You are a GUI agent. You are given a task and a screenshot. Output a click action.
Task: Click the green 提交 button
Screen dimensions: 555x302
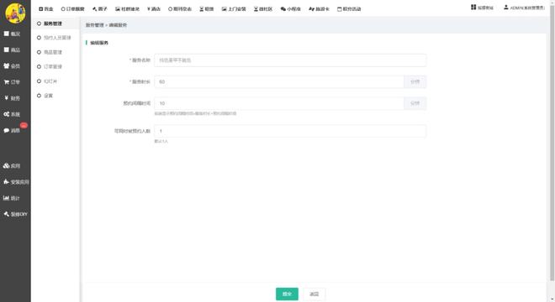click(x=287, y=294)
